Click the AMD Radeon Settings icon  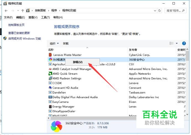[x=50, y=78]
